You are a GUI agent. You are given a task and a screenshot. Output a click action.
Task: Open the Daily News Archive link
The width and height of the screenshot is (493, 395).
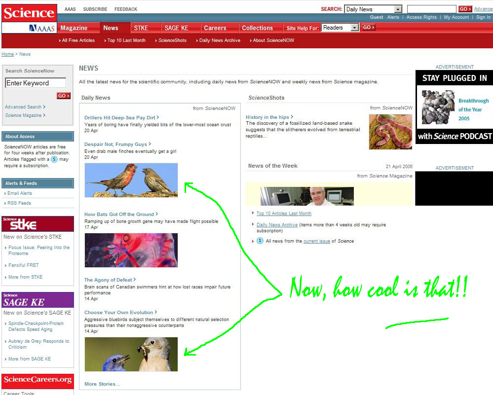[277, 225]
